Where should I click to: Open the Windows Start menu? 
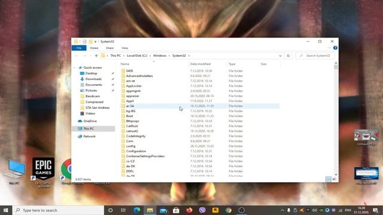click(5, 210)
